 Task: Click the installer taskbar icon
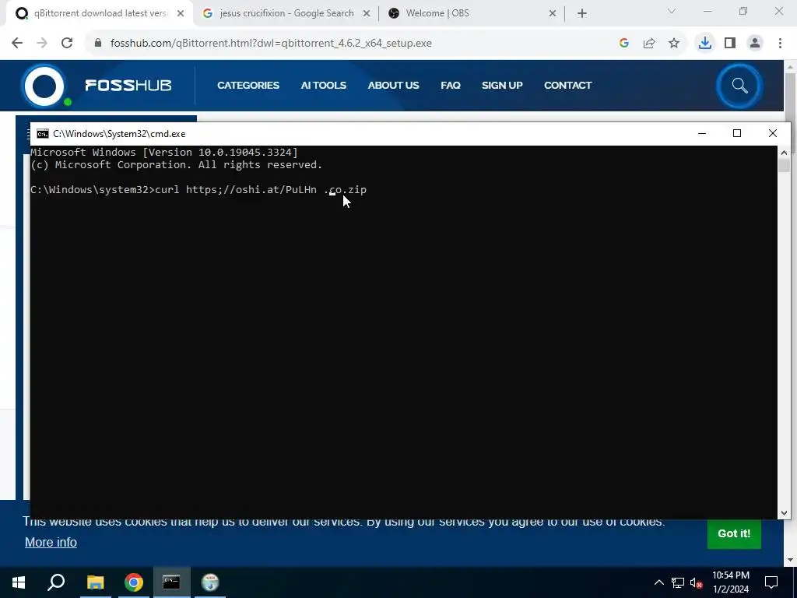coord(210,582)
